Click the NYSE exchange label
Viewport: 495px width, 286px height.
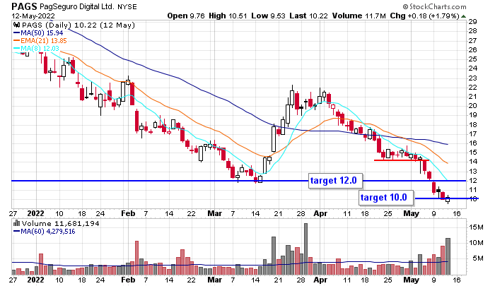pyautogui.click(x=127, y=6)
